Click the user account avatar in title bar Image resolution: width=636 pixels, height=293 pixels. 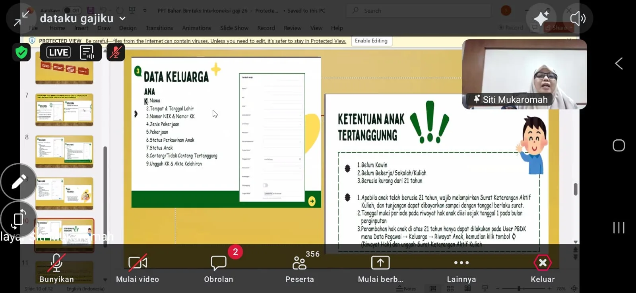click(506, 11)
